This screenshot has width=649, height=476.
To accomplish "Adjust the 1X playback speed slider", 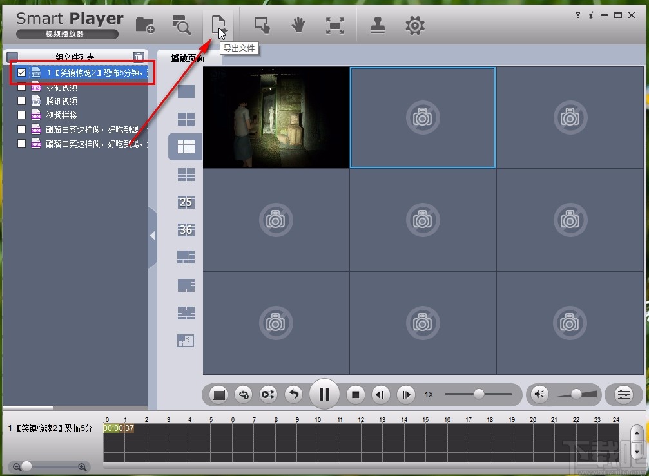I will click(x=478, y=394).
